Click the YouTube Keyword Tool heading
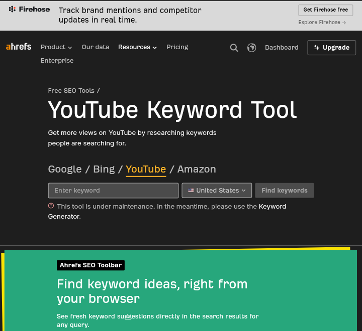The height and width of the screenshot is (331, 362). point(172,110)
